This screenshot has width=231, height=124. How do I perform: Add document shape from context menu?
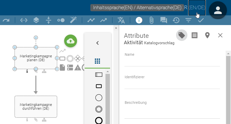(62, 67)
